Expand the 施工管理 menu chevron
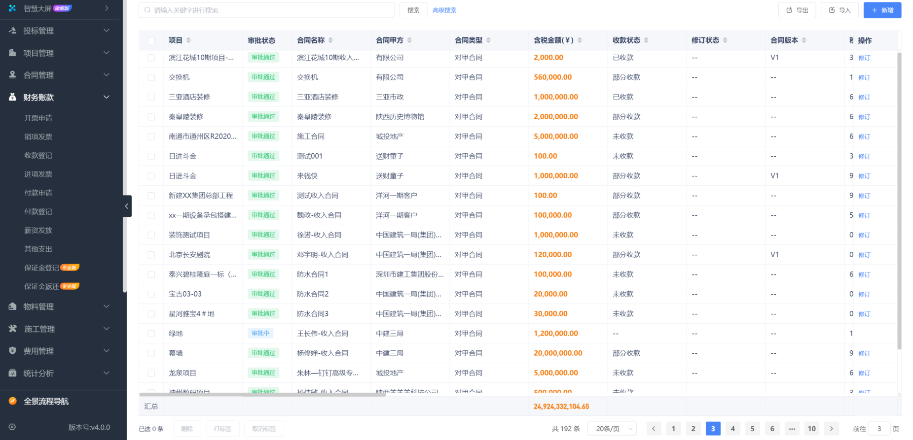913x440 pixels. (107, 329)
